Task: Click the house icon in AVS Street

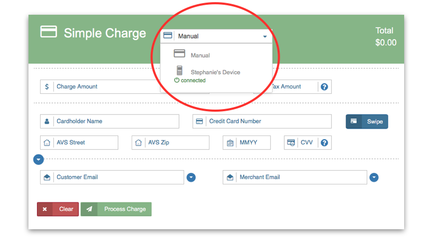Action: [47, 143]
